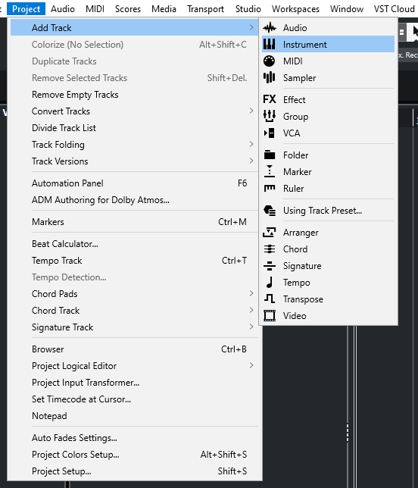Expand the Convert Tracks submenu arrow
The width and height of the screenshot is (418, 488).
(x=251, y=111)
